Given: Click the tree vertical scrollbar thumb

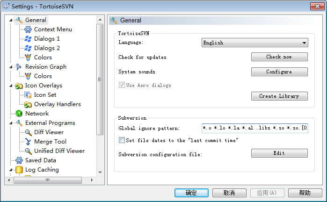Looking at the screenshot, I should [x=100, y=79].
